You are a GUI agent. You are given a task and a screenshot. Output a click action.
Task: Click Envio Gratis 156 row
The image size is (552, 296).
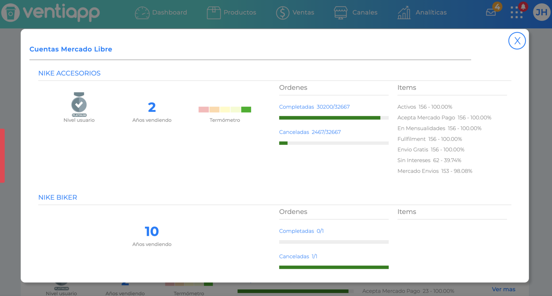[431, 150]
